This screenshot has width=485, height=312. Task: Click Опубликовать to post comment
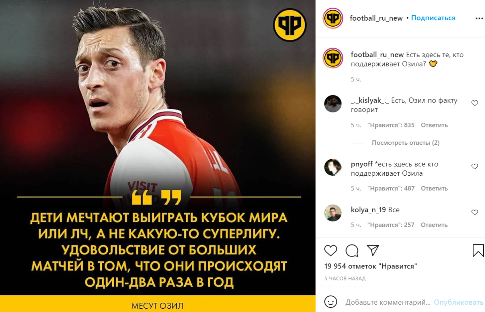tap(458, 302)
